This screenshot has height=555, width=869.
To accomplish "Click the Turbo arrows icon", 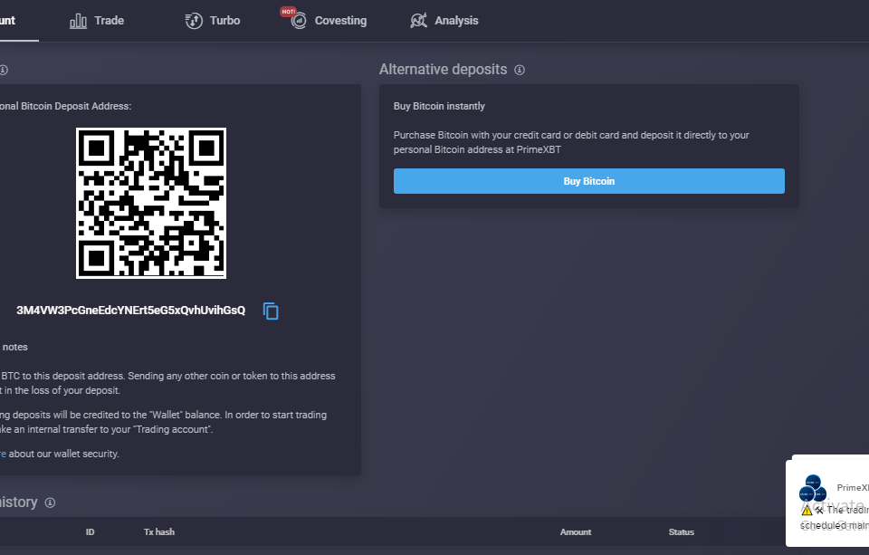I will tap(194, 21).
